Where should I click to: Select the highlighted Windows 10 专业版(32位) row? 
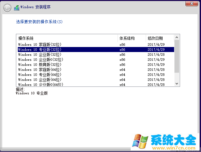point(41,50)
